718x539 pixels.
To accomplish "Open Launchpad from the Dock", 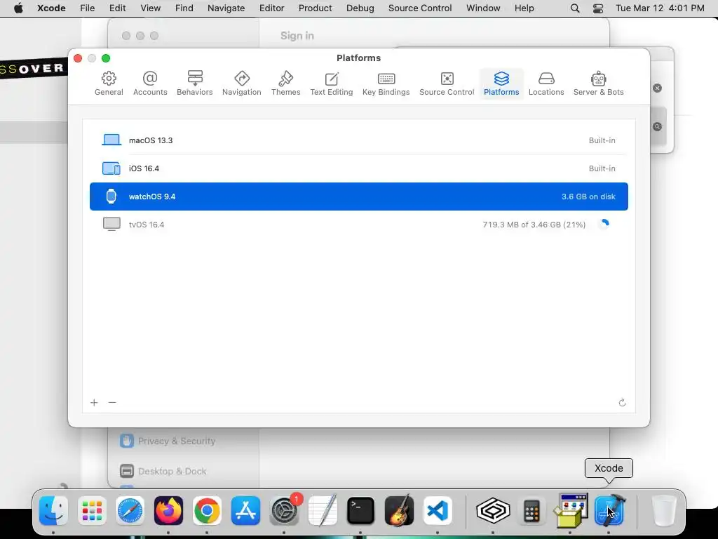I will (92, 510).
